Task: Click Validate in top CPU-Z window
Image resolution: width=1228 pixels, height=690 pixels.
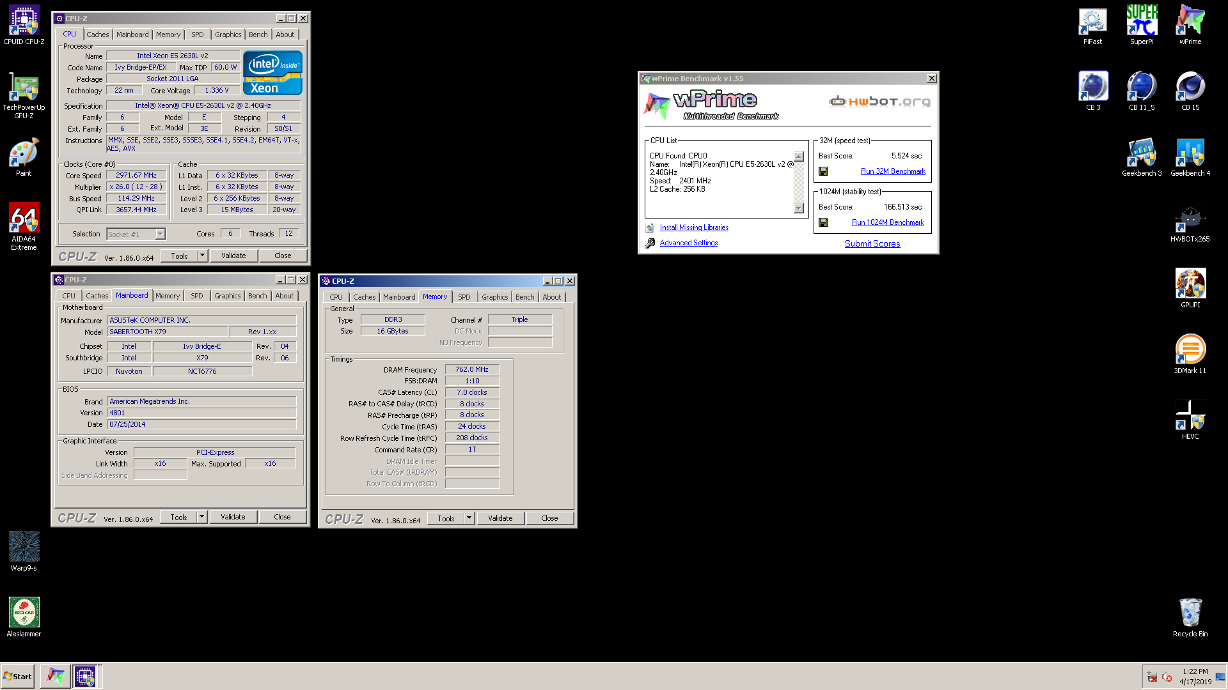Action: pyautogui.click(x=233, y=256)
